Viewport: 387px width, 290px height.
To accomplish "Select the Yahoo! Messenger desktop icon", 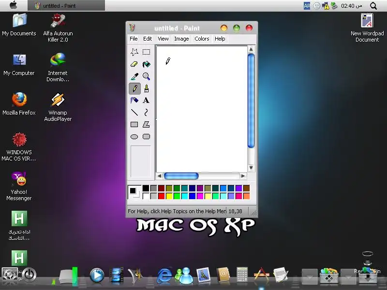I will [x=19, y=186].
